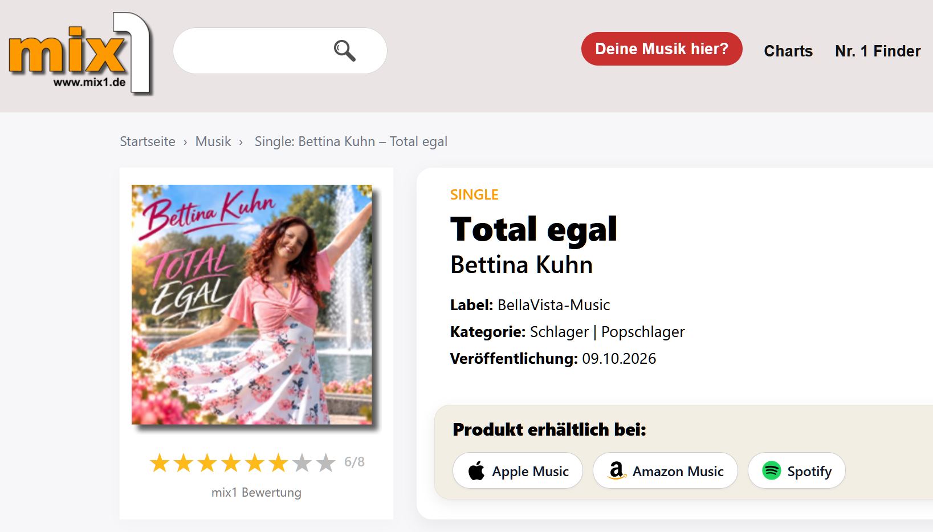933x532 pixels.
Task: Click the Deine Musik hier? button
Action: point(662,49)
